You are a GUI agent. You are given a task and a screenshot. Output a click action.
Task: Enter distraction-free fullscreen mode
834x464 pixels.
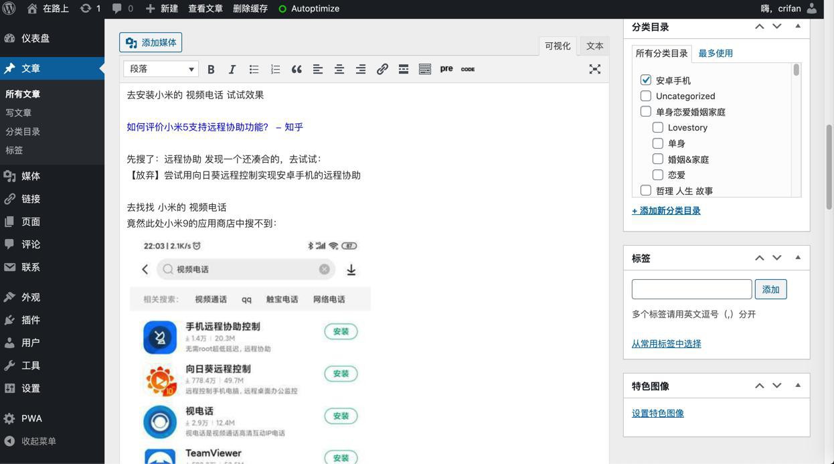click(x=594, y=69)
